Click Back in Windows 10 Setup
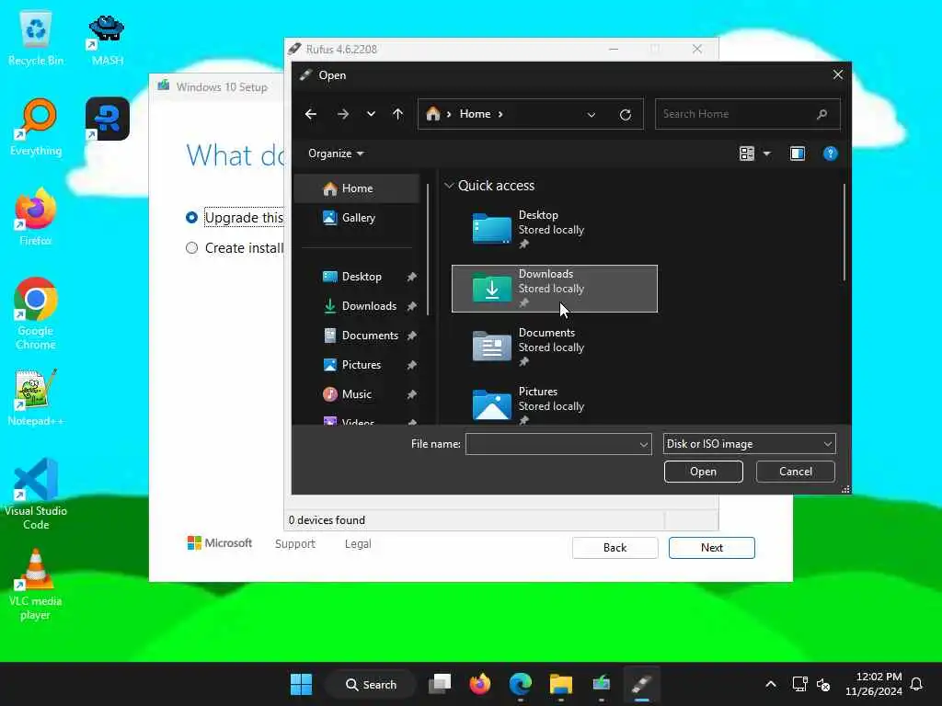Viewport: 942px width, 706px height. pyautogui.click(x=615, y=548)
